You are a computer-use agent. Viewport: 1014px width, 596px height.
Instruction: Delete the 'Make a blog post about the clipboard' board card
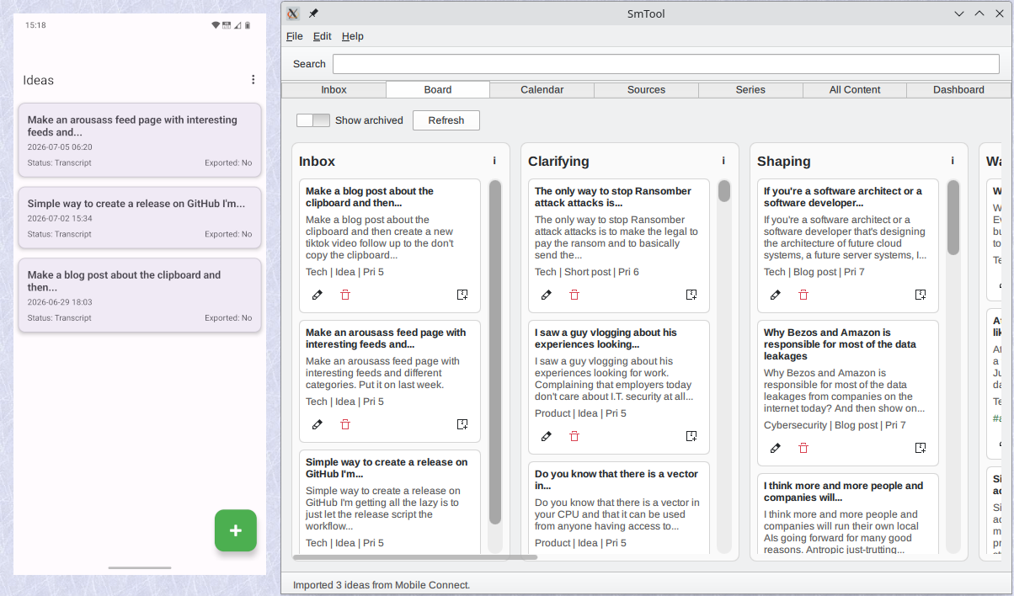click(x=345, y=295)
